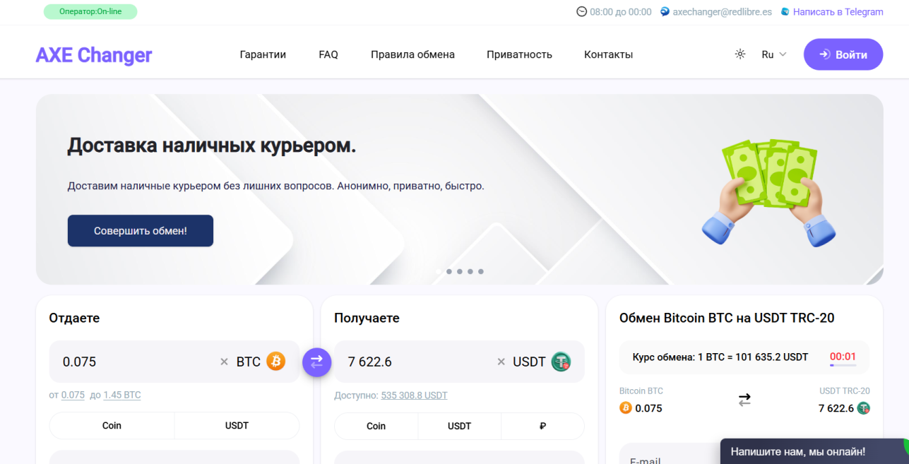
Task: Click the axechanger@redlibre.es email link
Action: (722, 12)
